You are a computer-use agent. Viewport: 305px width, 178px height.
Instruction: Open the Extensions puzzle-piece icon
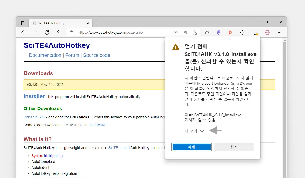tap(242, 32)
